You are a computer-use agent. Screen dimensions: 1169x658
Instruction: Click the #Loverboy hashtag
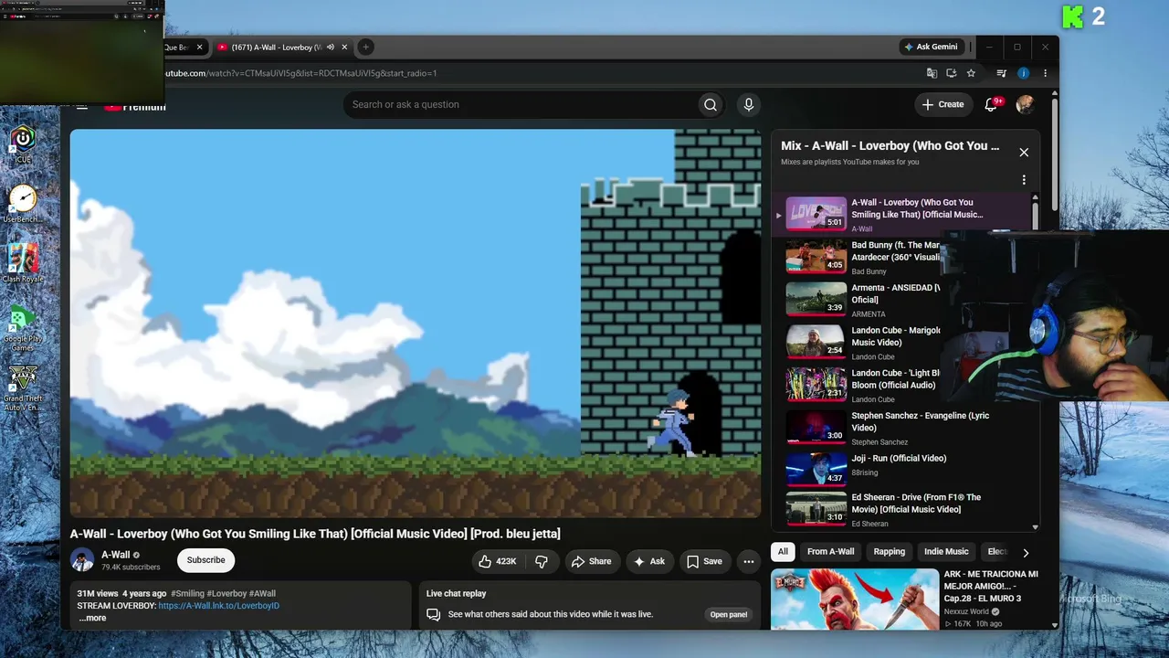(227, 594)
